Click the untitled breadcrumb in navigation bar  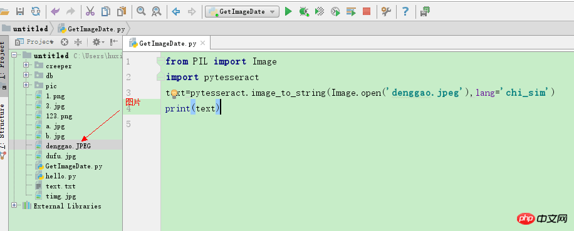(25, 29)
